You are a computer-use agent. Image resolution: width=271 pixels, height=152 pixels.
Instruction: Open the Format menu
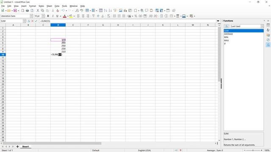tap(32, 6)
